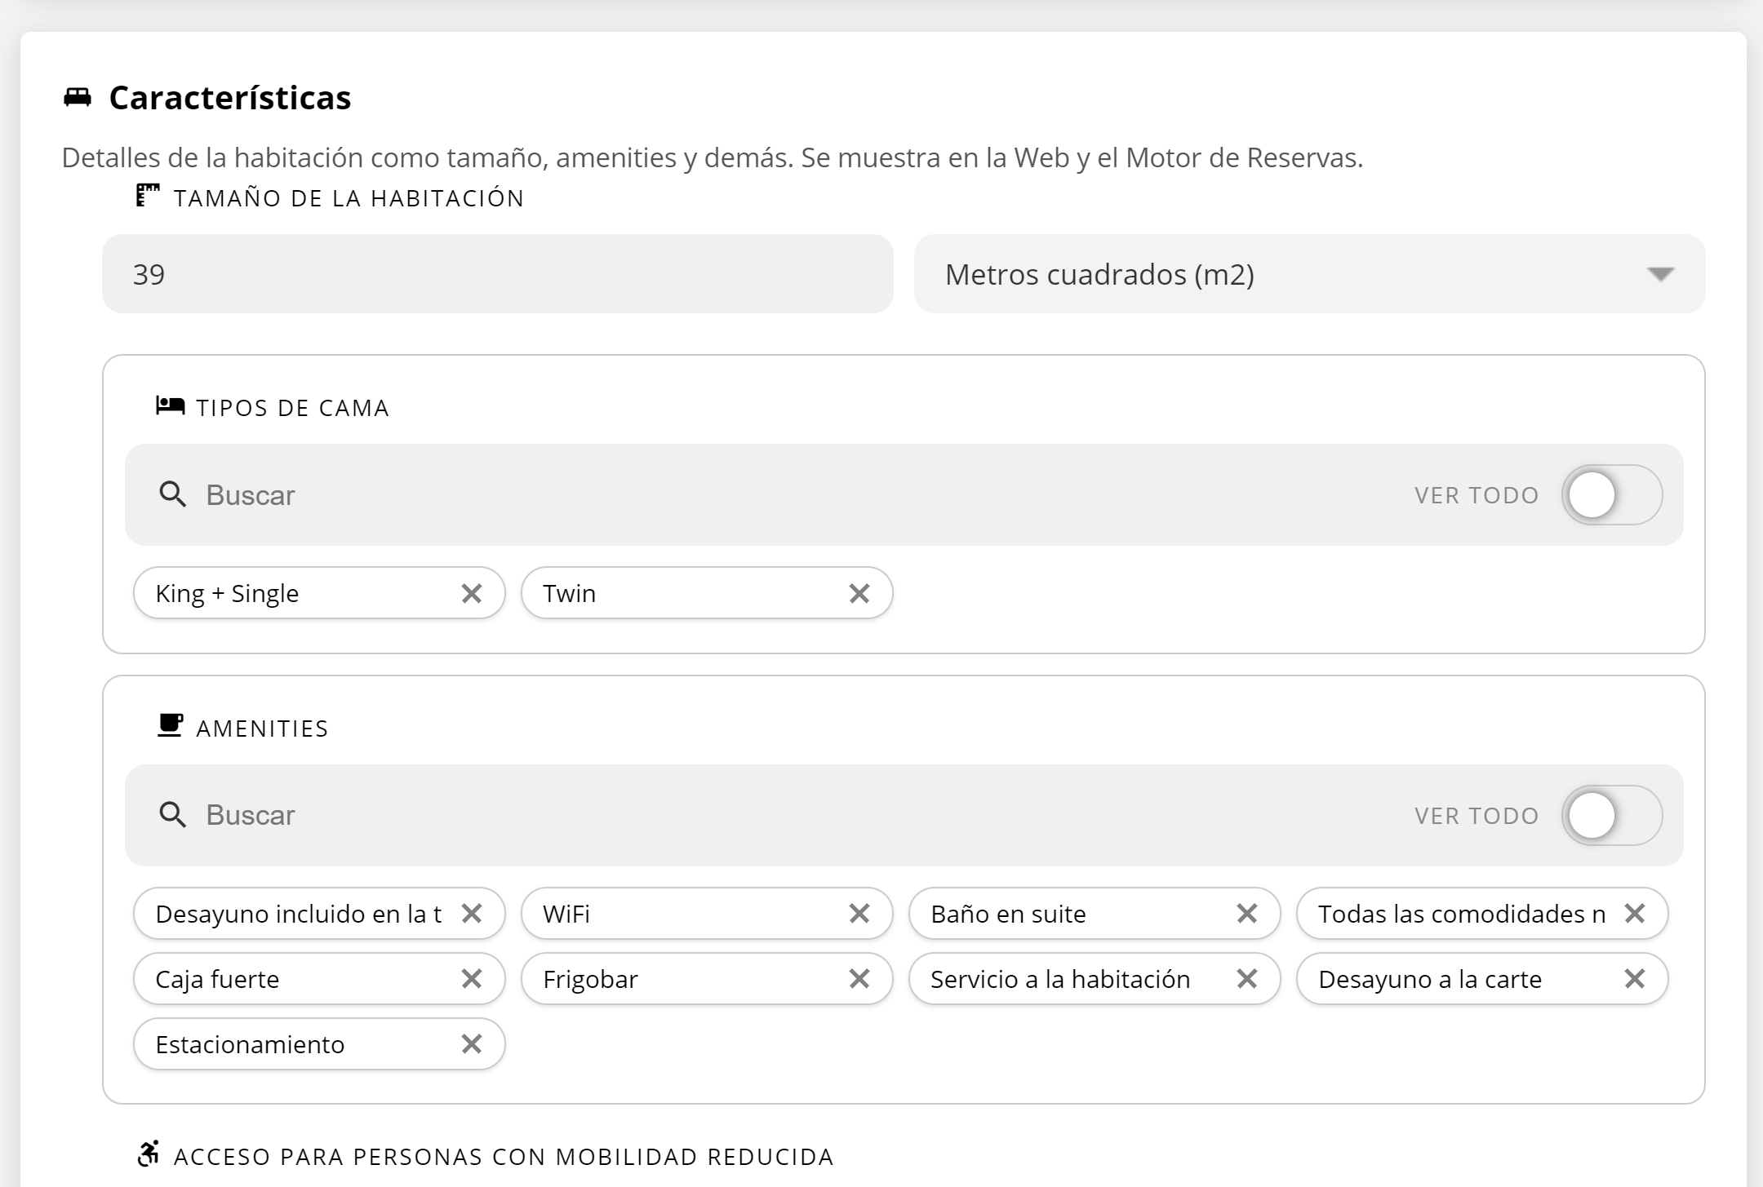Click the dropdown arrow for size unit
Image resolution: width=1763 pixels, height=1187 pixels.
point(1660,274)
